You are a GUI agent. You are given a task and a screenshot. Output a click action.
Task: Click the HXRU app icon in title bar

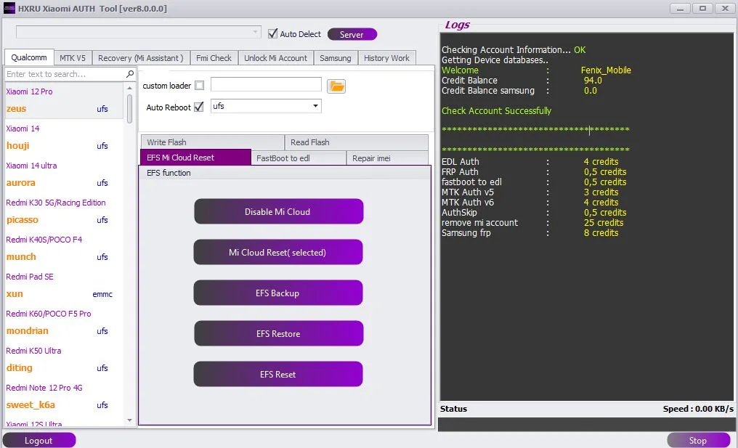pyautogui.click(x=9, y=8)
